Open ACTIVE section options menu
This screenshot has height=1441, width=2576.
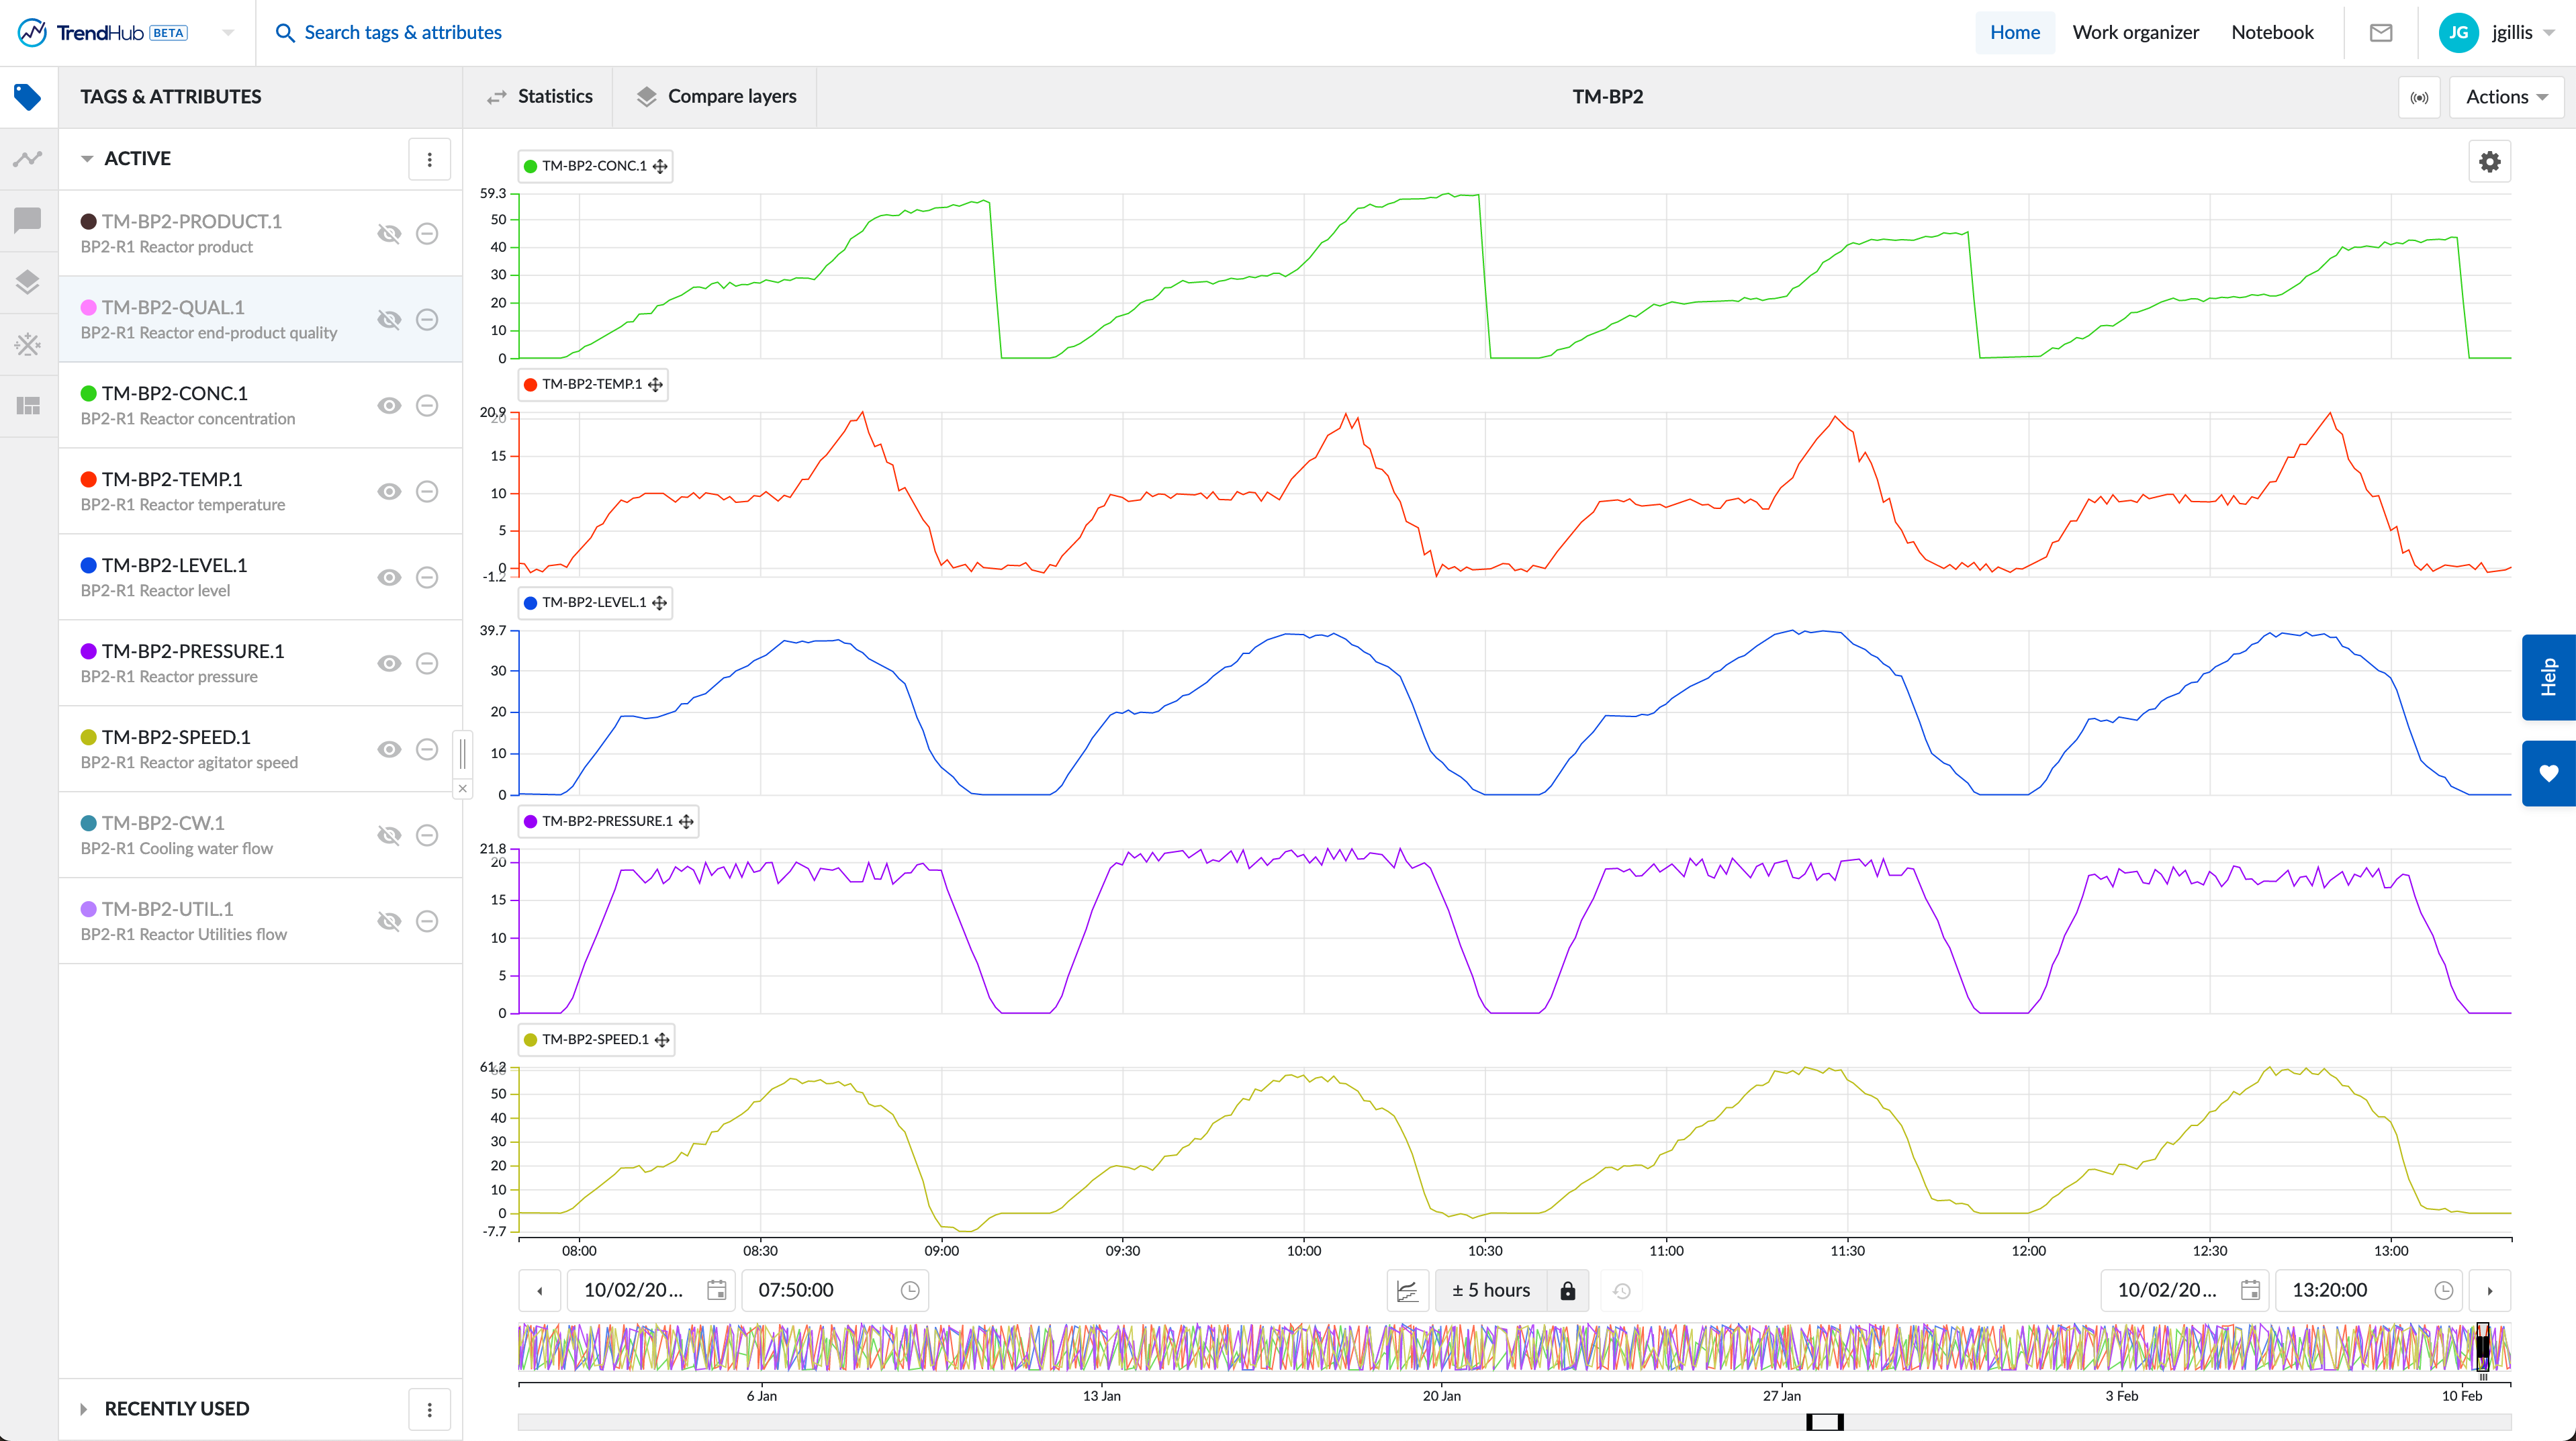point(430,159)
